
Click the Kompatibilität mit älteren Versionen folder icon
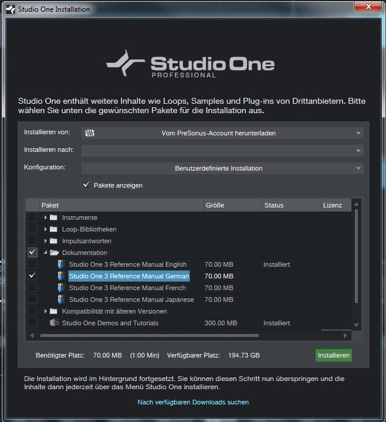point(53,311)
